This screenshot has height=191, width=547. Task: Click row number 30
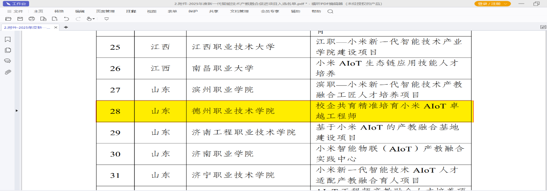click(x=115, y=154)
